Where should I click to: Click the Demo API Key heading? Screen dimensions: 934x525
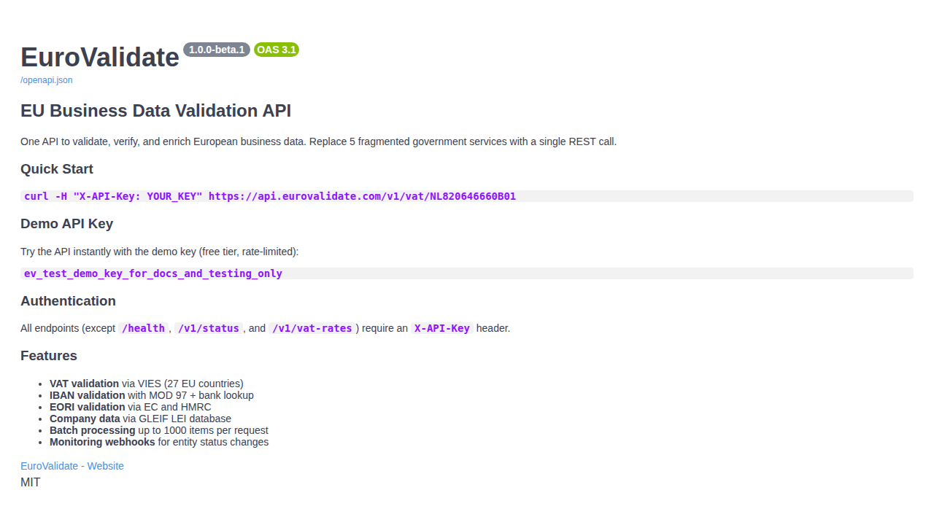67,224
